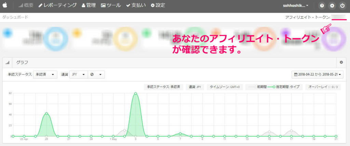Viewport: 350px width, 146px height.
Task: Click the chart peak data point at 92
Action: pos(135,94)
